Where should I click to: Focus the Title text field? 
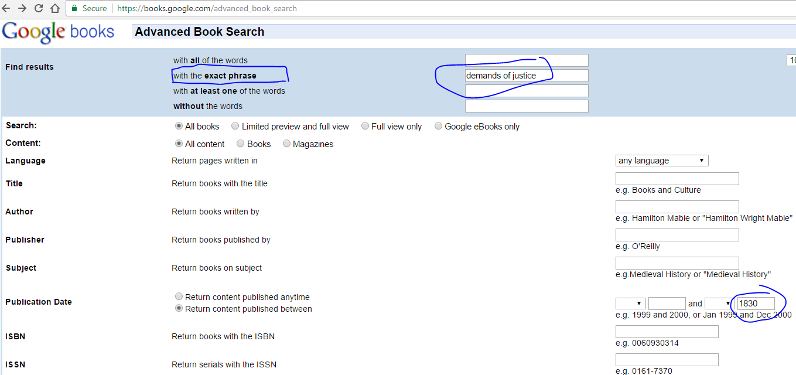677,179
